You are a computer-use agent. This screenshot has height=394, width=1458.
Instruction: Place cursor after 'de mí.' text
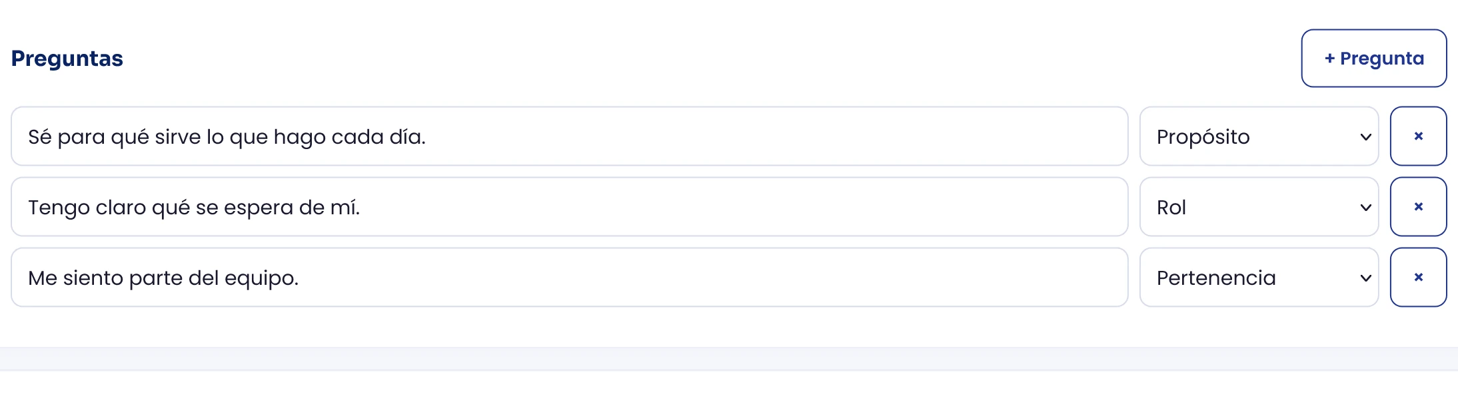(x=361, y=208)
